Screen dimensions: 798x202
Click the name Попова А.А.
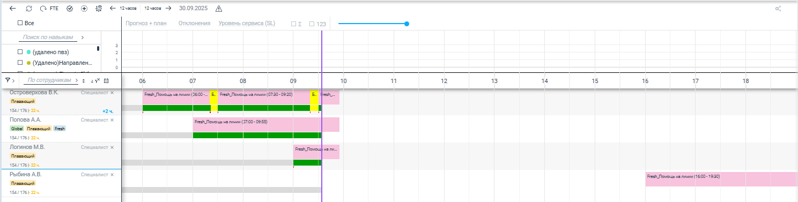point(25,120)
